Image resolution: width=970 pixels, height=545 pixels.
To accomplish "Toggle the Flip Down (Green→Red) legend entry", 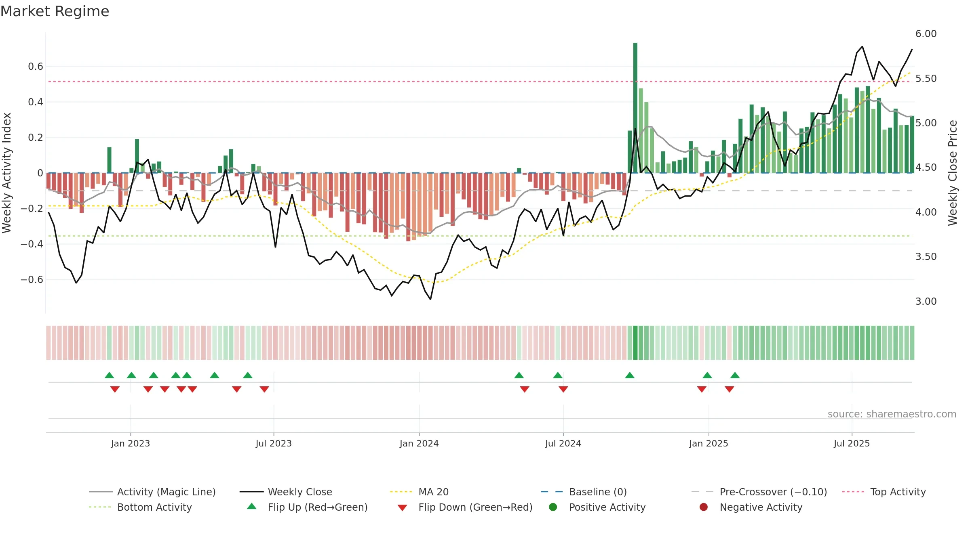I will point(465,507).
